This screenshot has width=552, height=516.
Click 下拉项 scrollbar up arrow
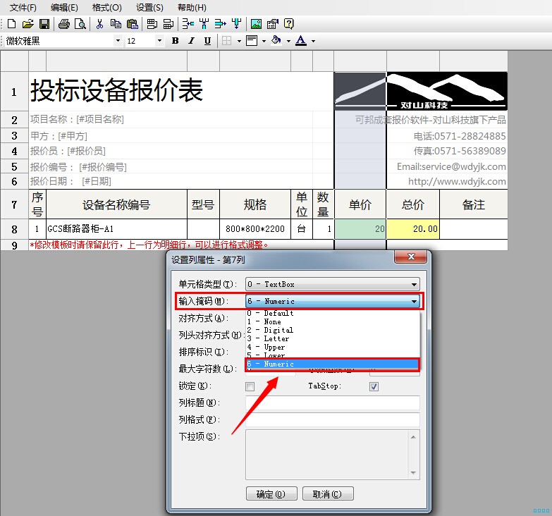click(x=413, y=437)
